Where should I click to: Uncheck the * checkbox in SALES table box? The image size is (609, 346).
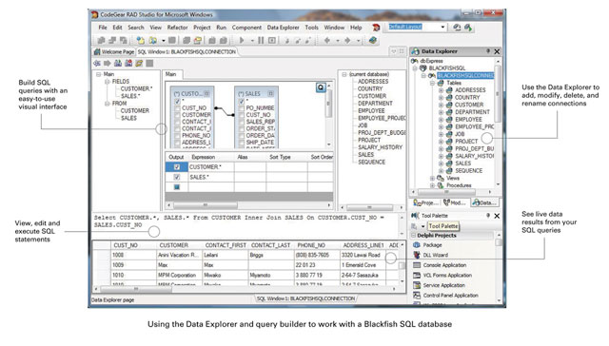click(x=241, y=102)
